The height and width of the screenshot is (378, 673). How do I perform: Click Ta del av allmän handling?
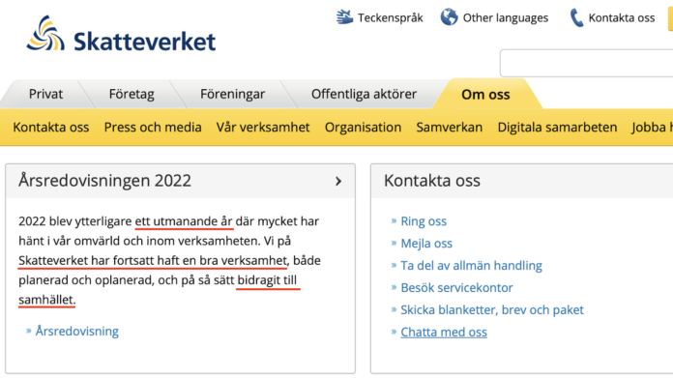(471, 266)
